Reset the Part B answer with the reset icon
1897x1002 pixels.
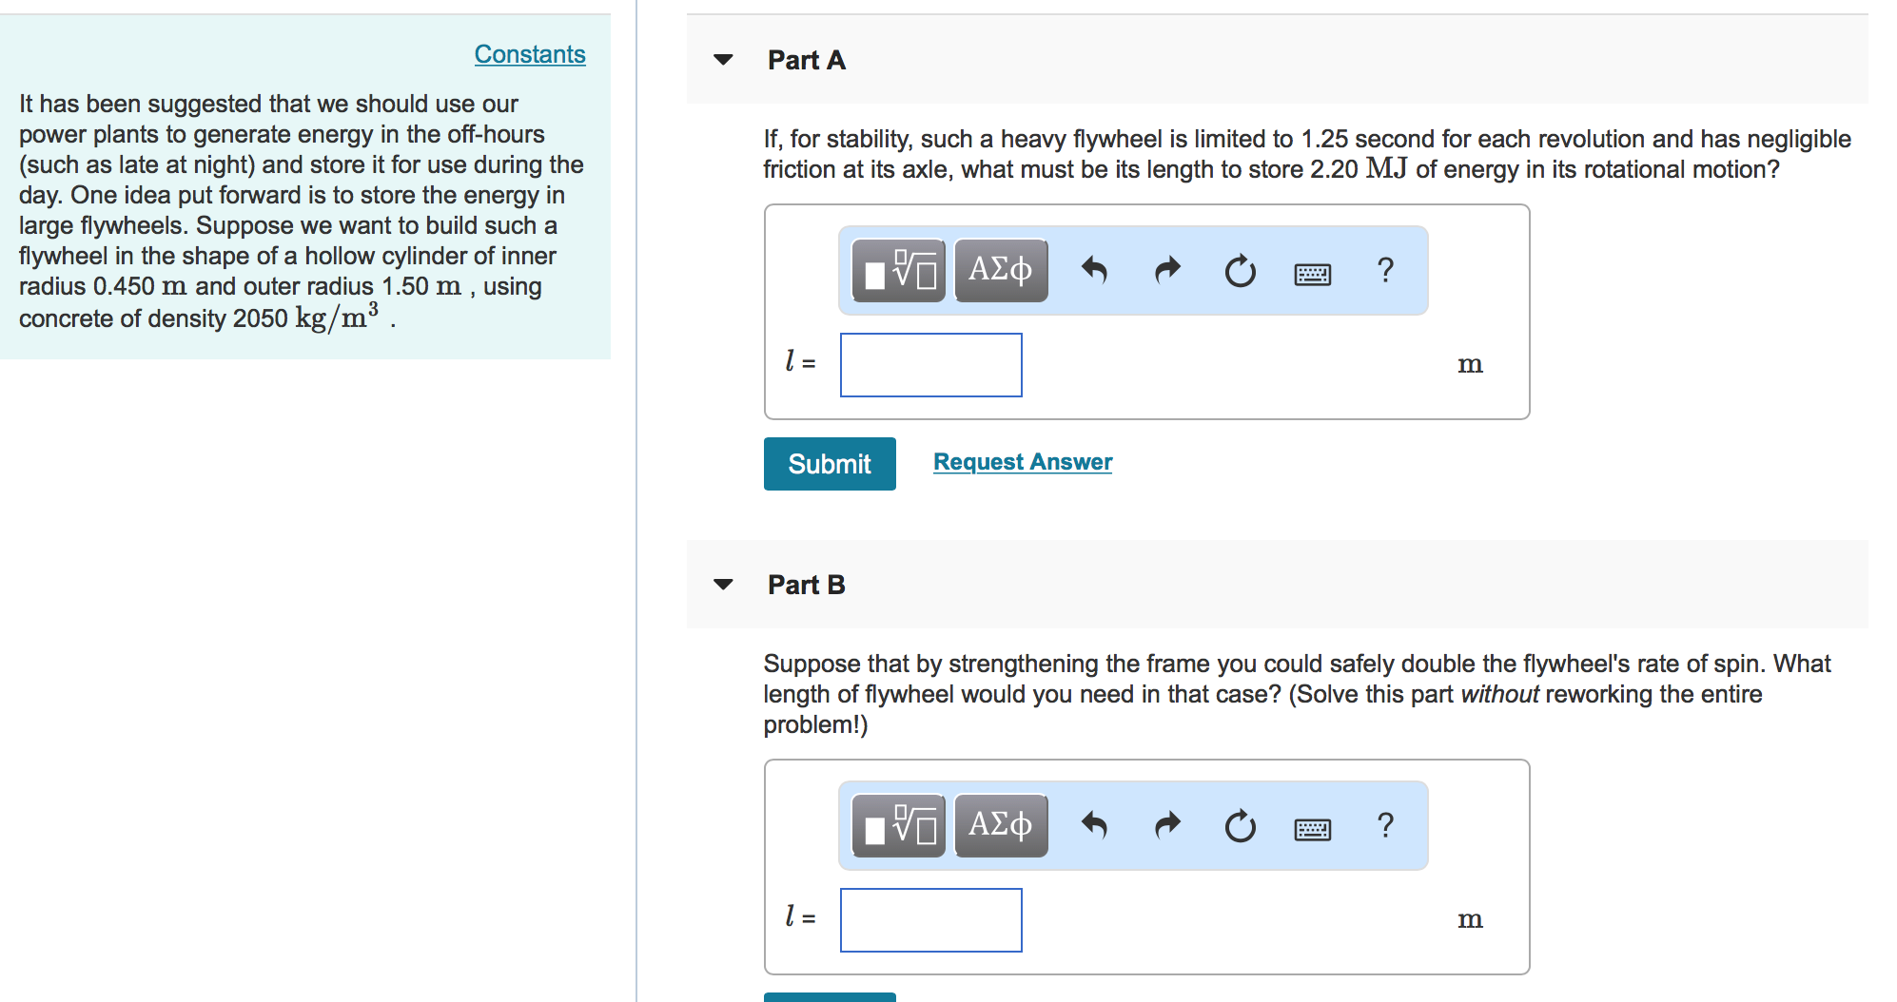[x=1239, y=825]
